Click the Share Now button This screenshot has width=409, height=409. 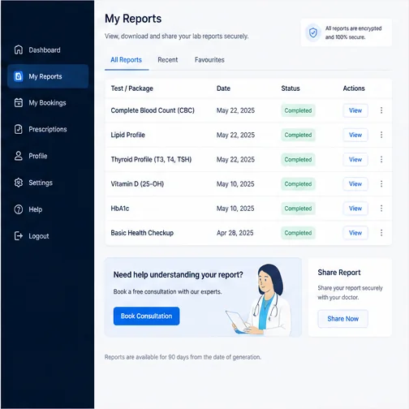tap(343, 319)
